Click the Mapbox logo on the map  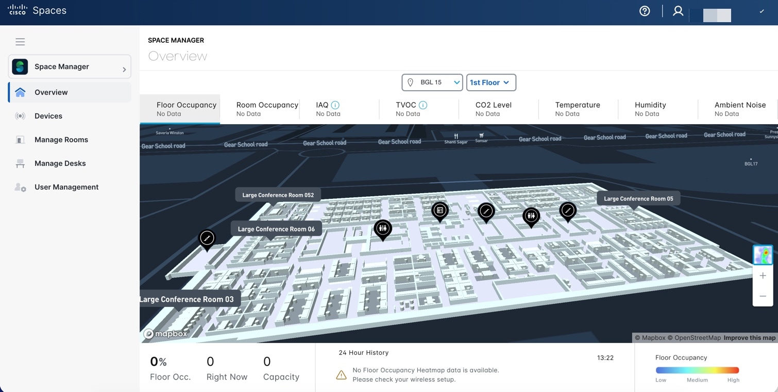coord(165,334)
